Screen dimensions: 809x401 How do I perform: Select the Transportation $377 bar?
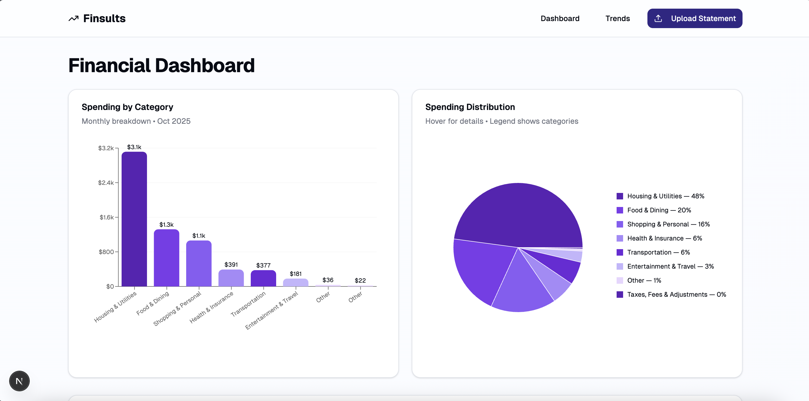click(263, 279)
